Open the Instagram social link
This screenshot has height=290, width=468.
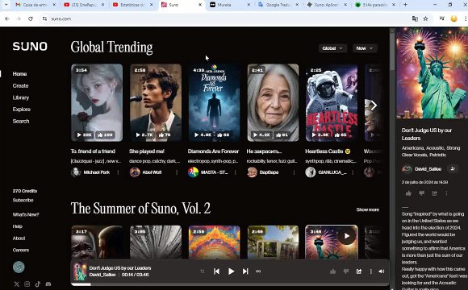click(x=27, y=284)
